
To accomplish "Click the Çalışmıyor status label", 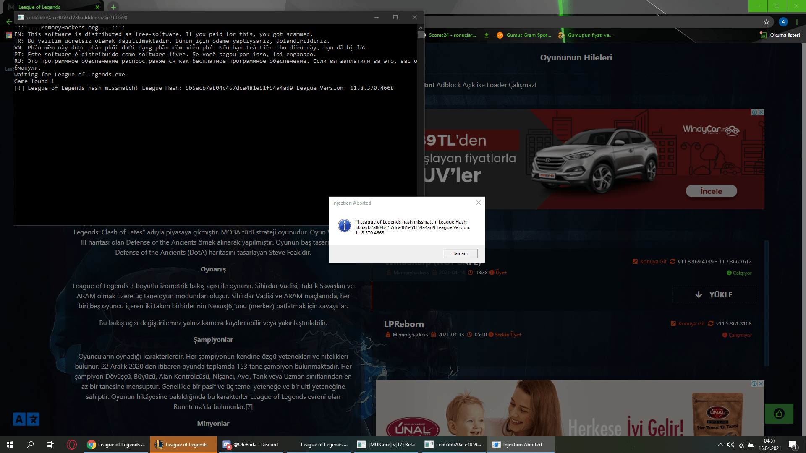I will (x=737, y=335).
